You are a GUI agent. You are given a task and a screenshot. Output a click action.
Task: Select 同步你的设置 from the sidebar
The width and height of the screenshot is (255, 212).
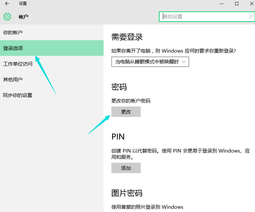[x=18, y=95]
